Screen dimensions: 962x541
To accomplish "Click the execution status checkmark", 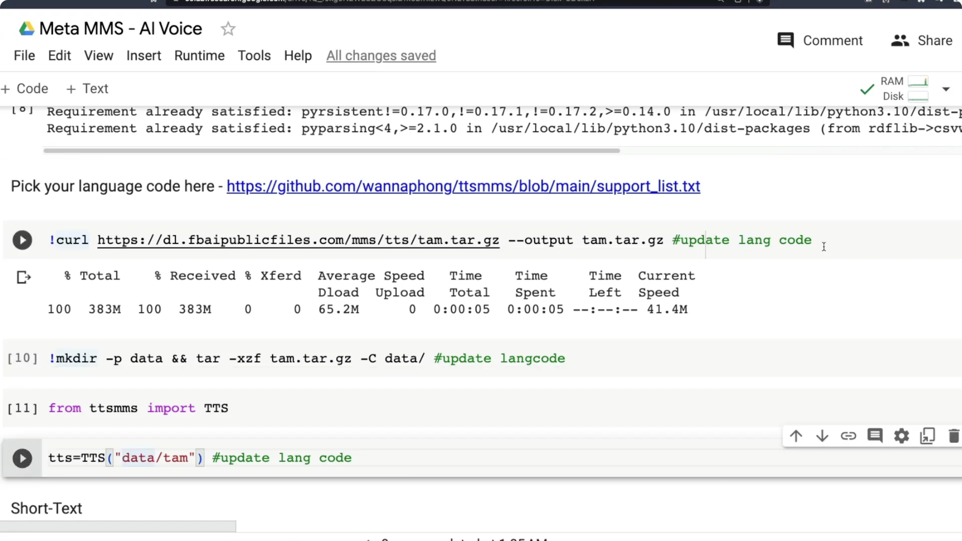I will click(x=867, y=89).
